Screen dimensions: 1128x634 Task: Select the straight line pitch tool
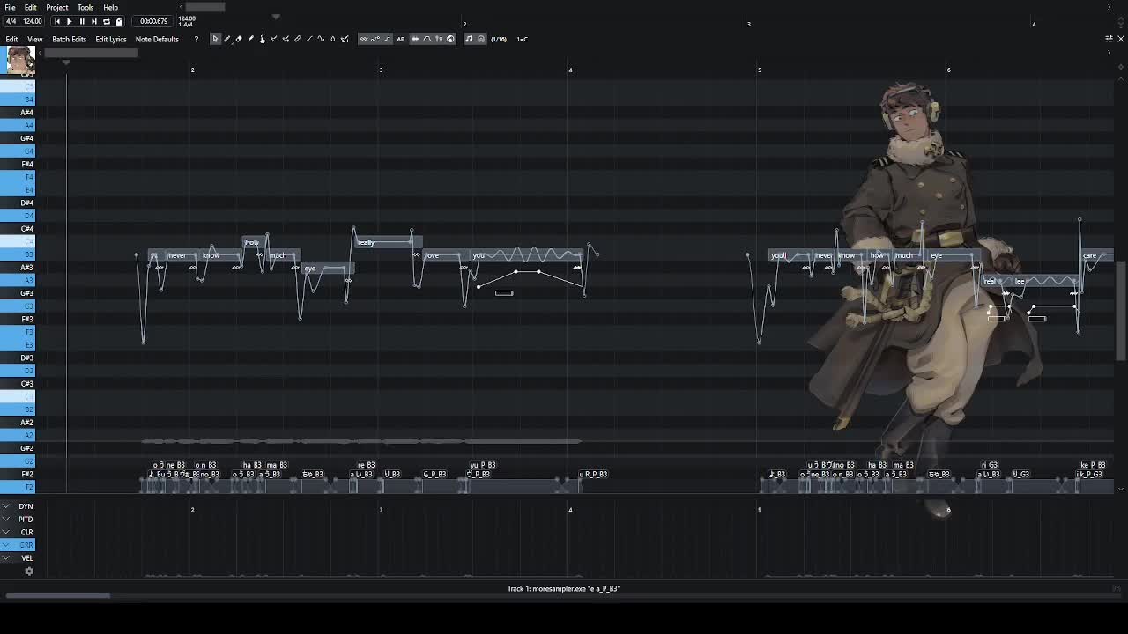[309, 39]
